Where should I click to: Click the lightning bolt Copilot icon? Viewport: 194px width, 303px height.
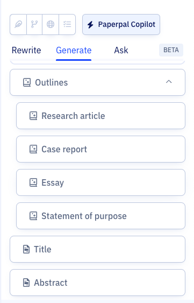[90, 25]
